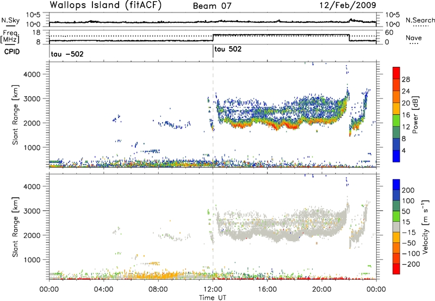
Task: Click the 'Time UT' axis label
Action: (213, 298)
